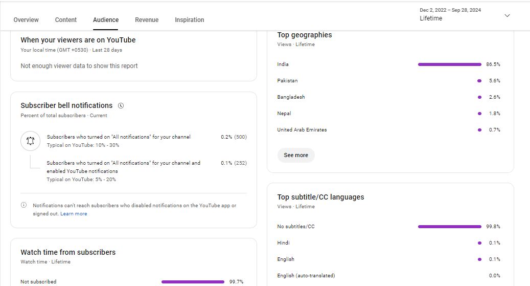
Task: Open the Content tab
Action: tap(66, 20)
